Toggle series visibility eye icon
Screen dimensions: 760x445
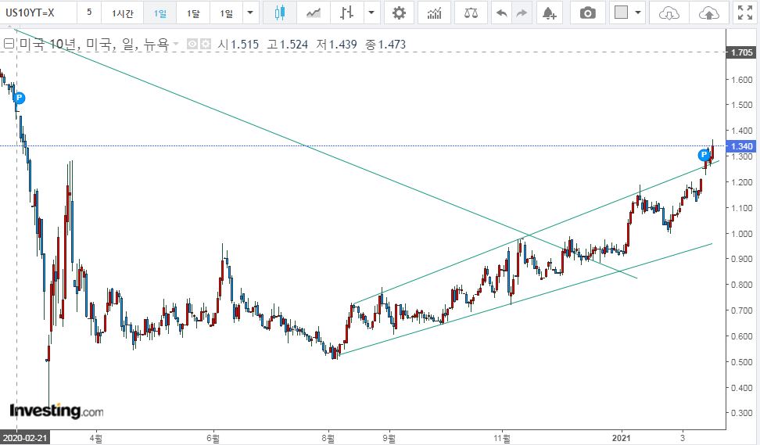coord(192,44)
